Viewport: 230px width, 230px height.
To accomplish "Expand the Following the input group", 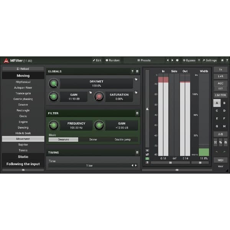I will tap(23, 164).
